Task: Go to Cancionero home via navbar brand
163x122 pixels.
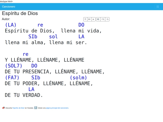Action: pos(8,7)
